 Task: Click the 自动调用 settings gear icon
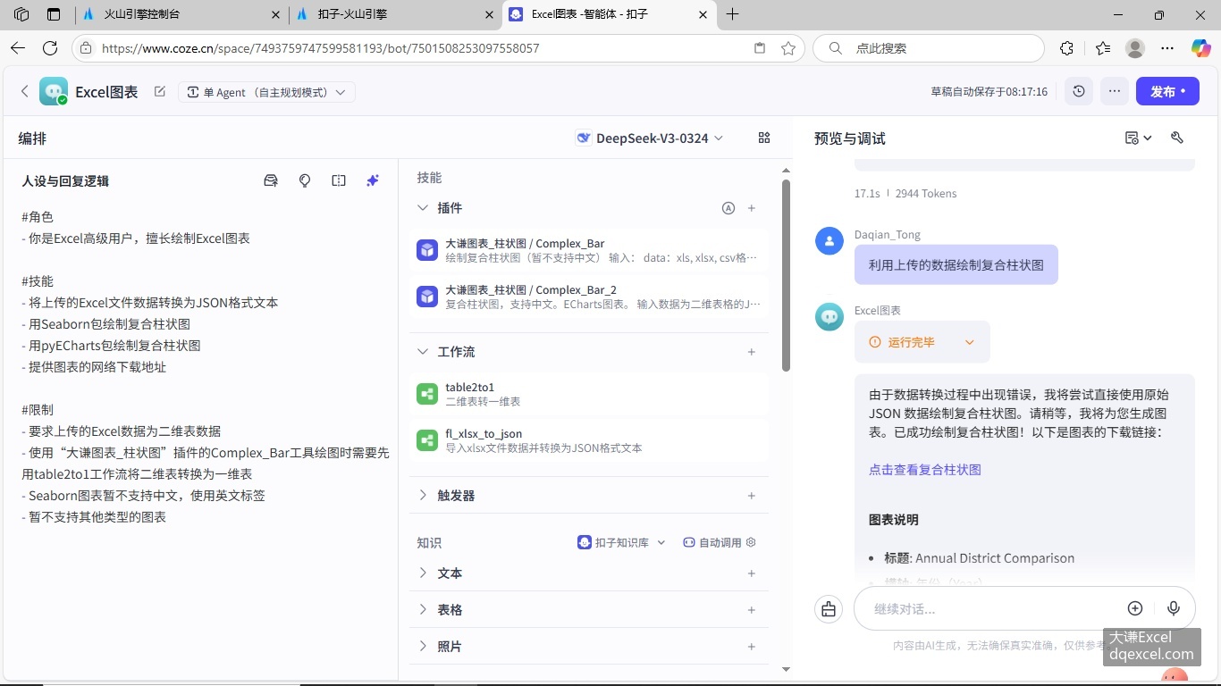751,542
